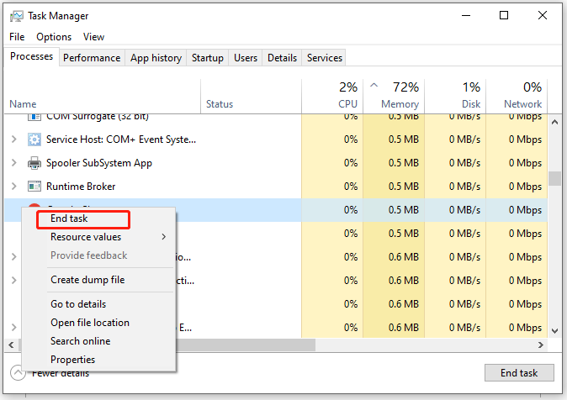The image size is (567, 400).
Task: Click the vertical scrollbar up arrow
Action: coord(554,122)
